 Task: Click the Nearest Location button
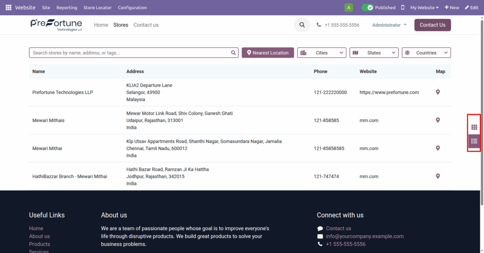click(268, 53)
